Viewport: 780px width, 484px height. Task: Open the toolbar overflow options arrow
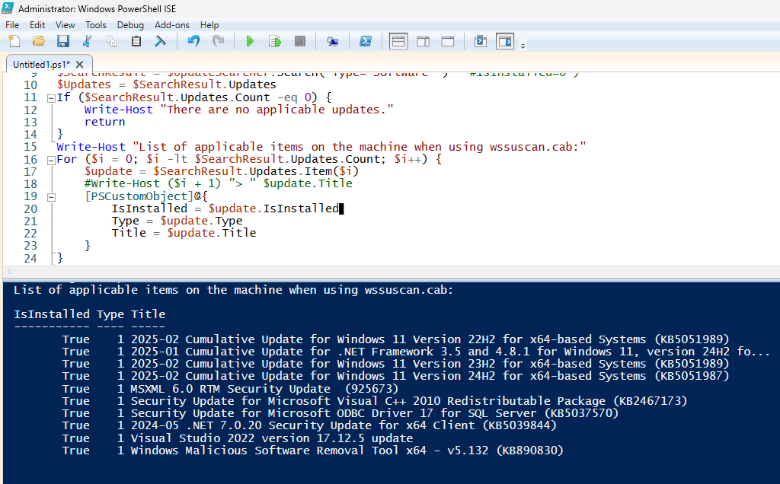point(523,46)
